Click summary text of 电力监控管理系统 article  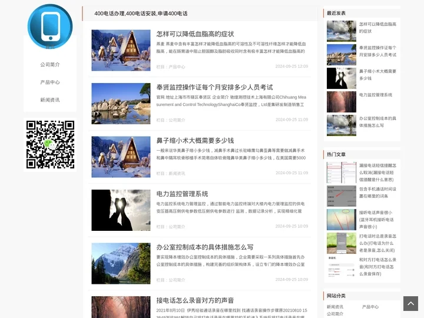[230, 207]
